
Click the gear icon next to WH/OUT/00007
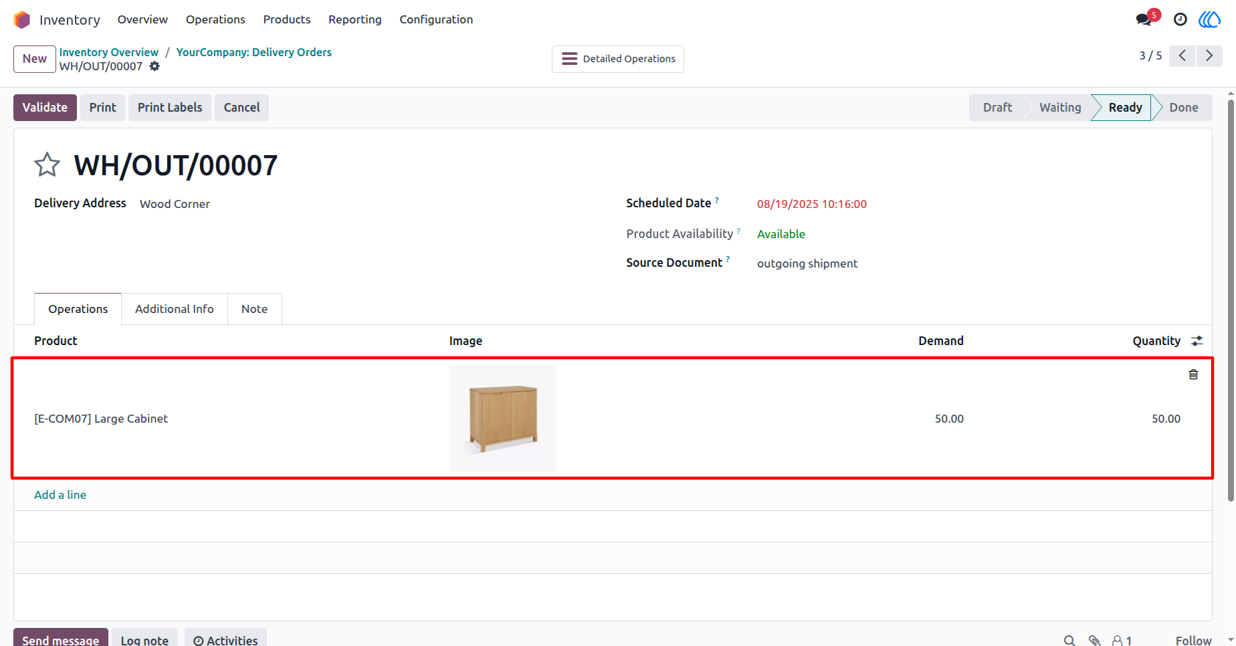pyautogui.click(x=154, y=66)
